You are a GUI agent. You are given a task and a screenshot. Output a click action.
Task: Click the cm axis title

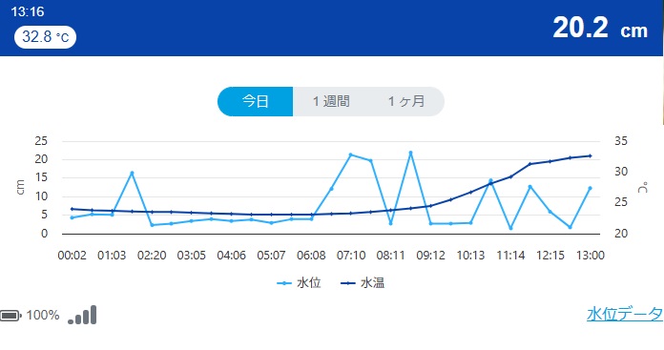click(20, 187)
